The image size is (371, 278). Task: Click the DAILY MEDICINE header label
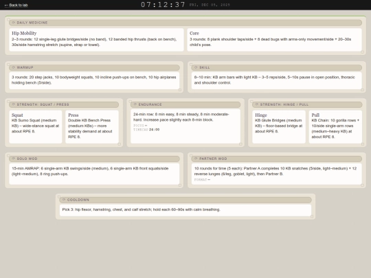point(32,23)
